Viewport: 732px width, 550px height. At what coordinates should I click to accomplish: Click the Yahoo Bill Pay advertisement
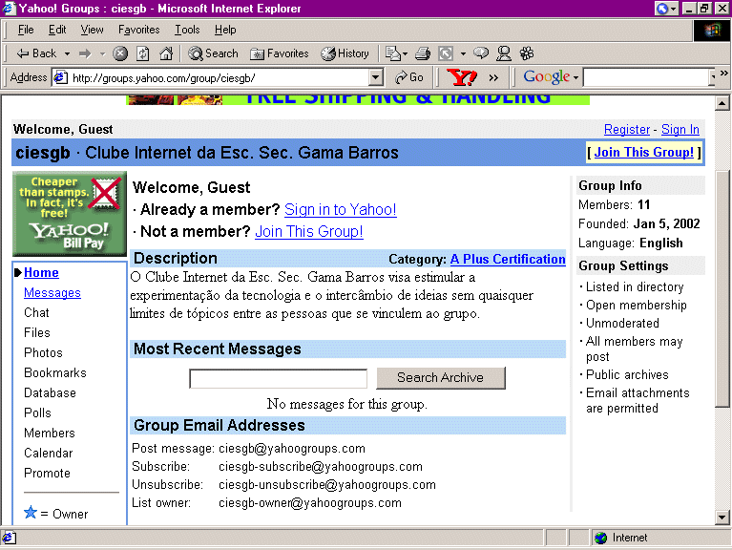[69, 213]
